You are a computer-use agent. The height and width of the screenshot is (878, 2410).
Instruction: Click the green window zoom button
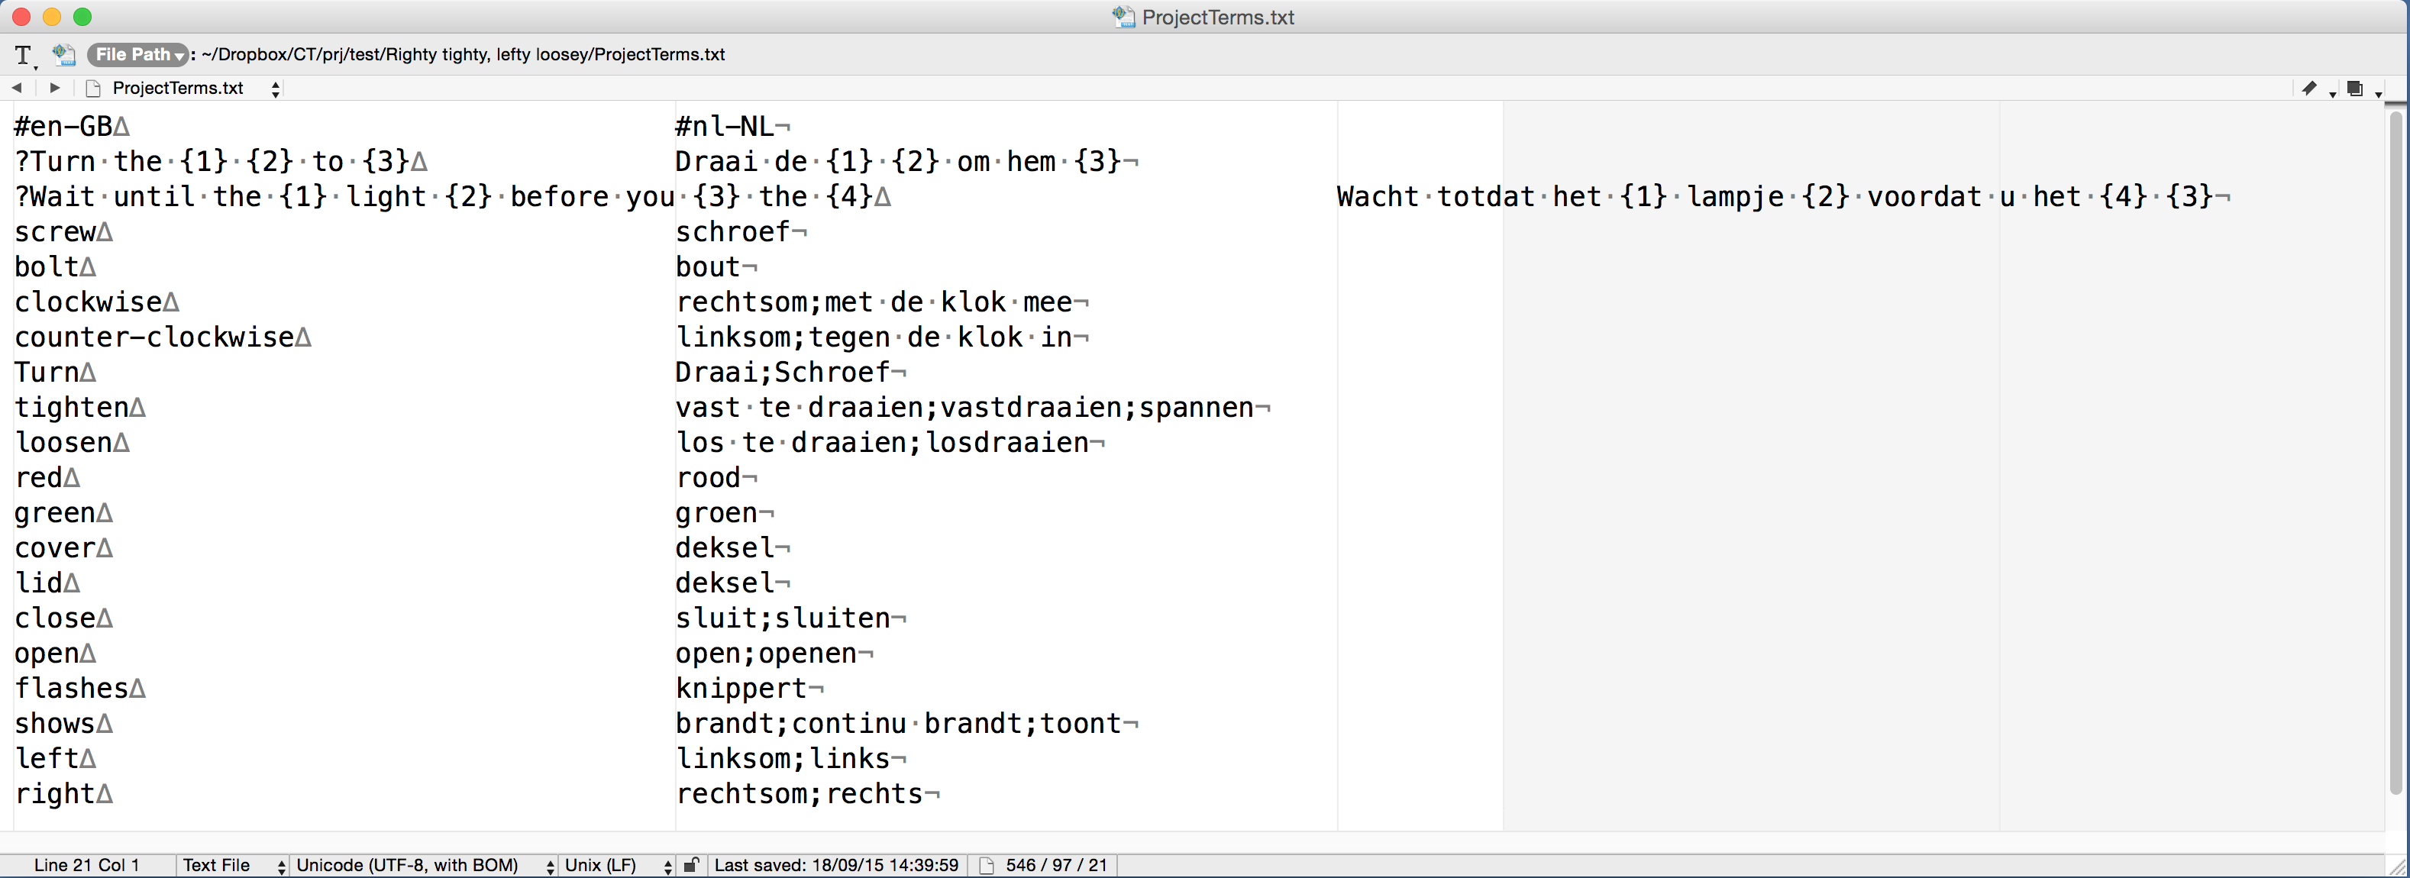pyautogui.click(x=82, y=17)
